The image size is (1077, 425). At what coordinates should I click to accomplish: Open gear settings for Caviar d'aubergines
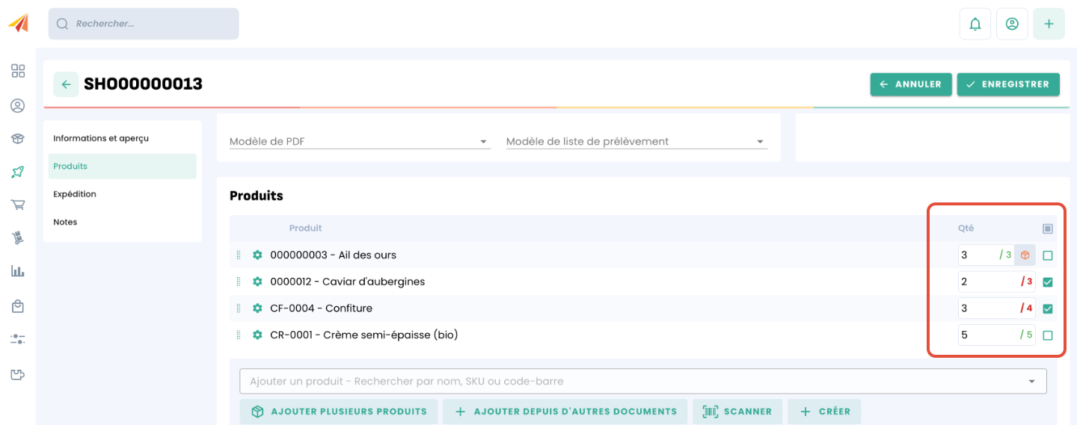pyautogui.click(x=257, y=282)
